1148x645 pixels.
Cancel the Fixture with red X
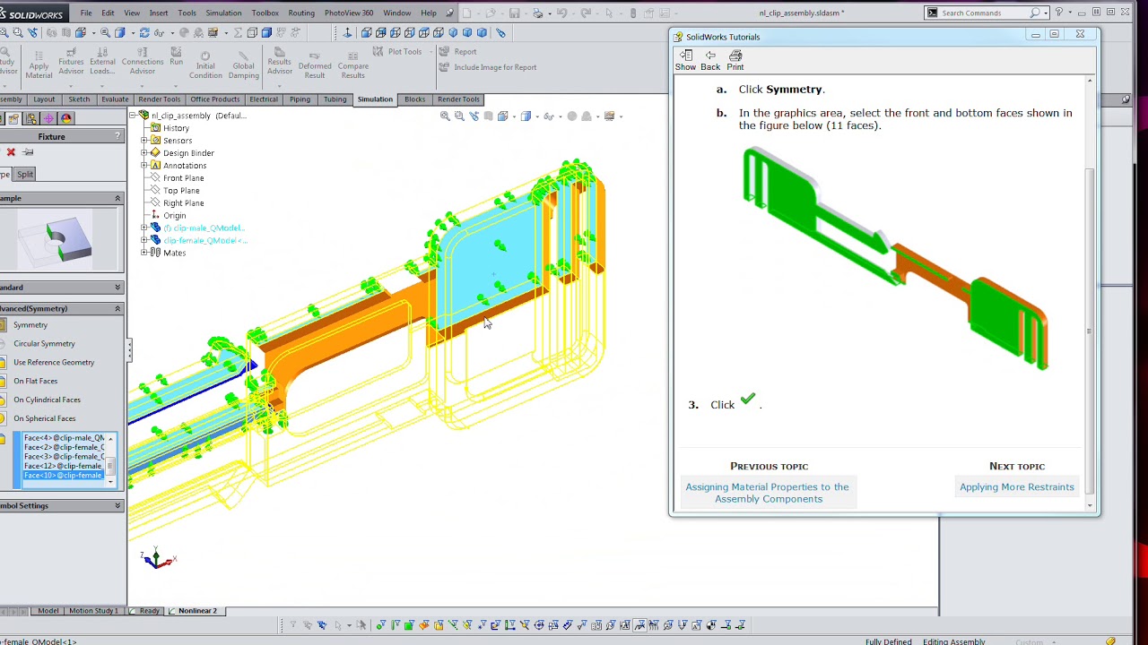click(x=11, y=152)
